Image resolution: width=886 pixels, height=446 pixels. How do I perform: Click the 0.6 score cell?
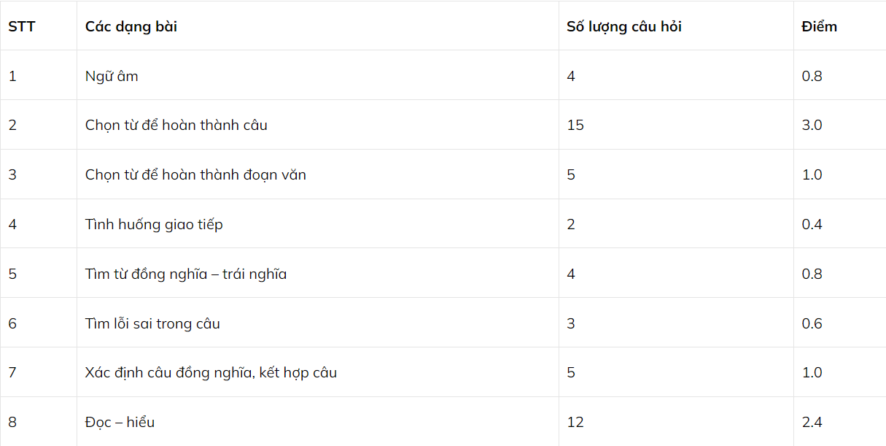[812, 323]
